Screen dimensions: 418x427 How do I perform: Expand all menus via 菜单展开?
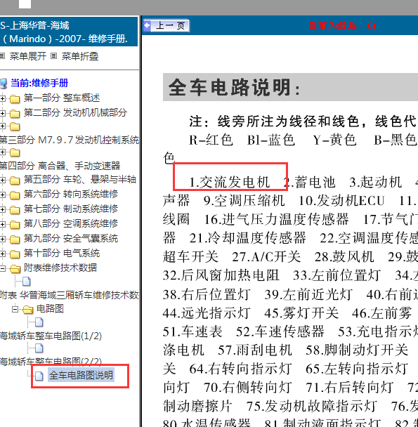[x=27, y=56]
